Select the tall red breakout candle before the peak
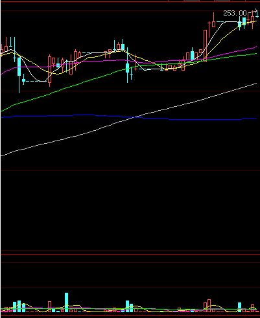Screen dimensions: 260x318 click(205, 46)
